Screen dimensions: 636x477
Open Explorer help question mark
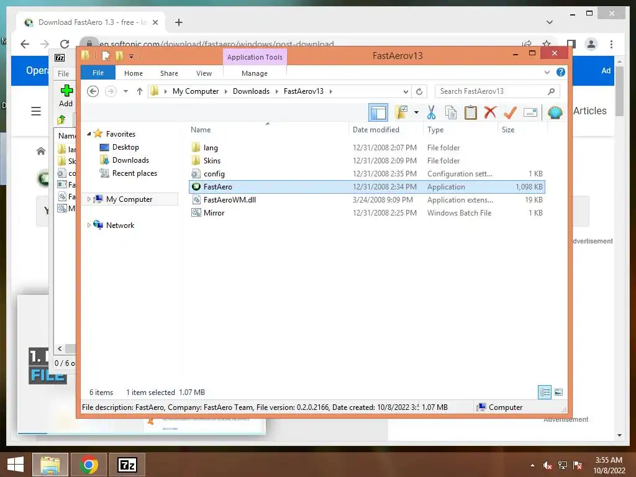click(x=561, y=72)
